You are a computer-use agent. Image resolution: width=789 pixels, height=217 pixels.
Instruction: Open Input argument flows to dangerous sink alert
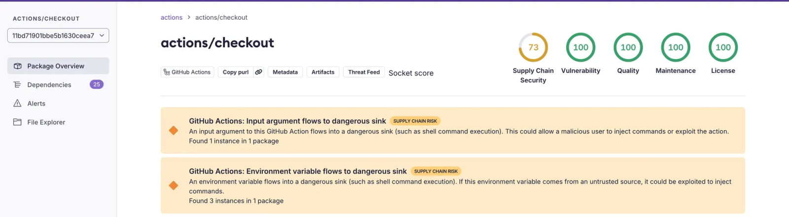pos(453,131)
